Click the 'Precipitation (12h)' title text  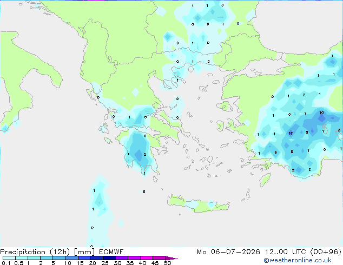click(35, 252)
